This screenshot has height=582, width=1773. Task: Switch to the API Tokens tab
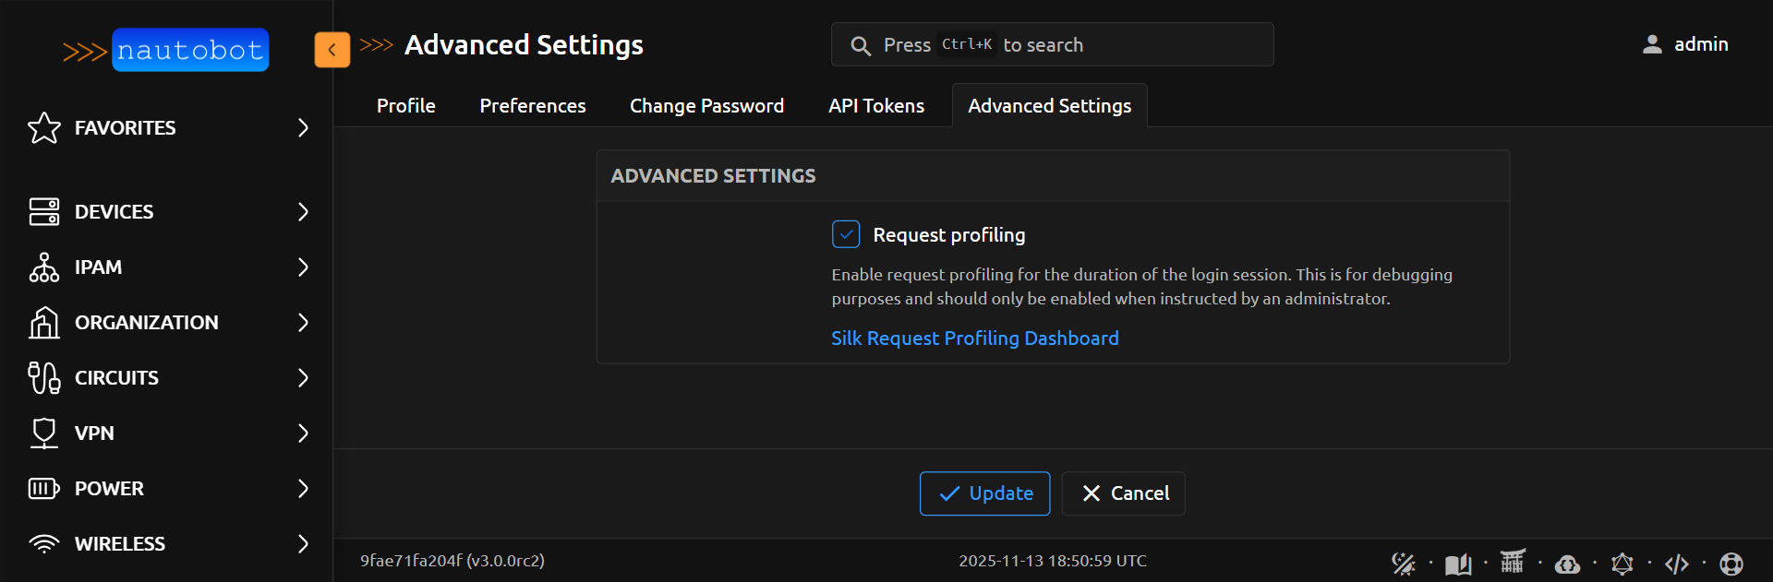[875, 106]
